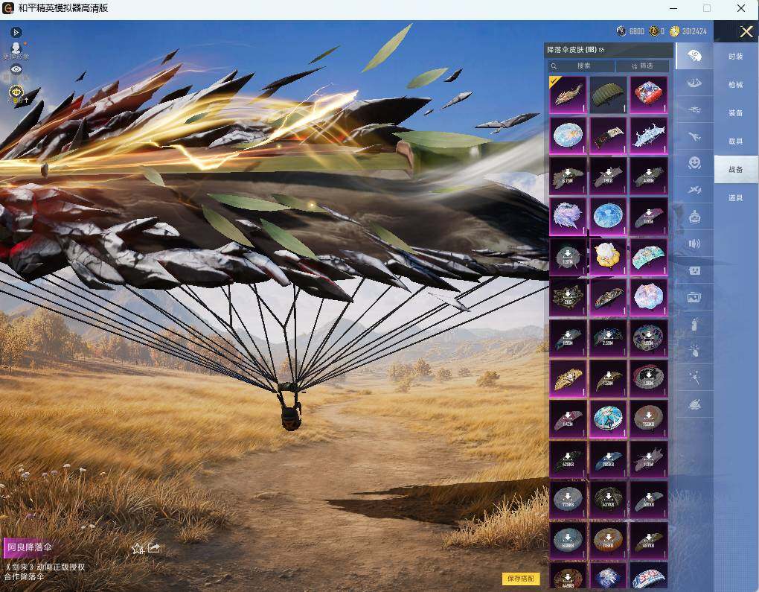This screenshot has height=592, width=759.
Task: Select the spray can category icon
Action: (694, 324)
